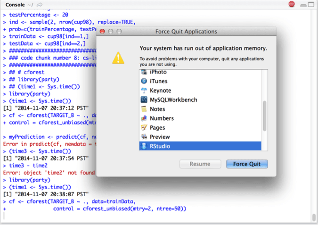This screenshot has width=318, height=225.
Task: Click the Console vertical scrollbar
Action: click(314, 217)
